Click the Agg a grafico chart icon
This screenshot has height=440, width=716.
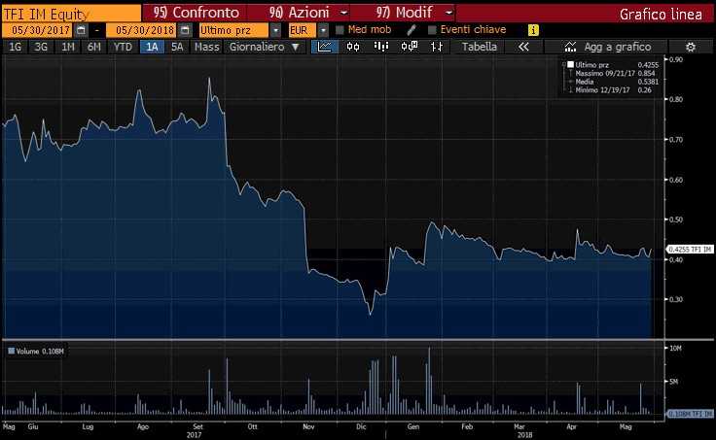(x=570, y=47)
